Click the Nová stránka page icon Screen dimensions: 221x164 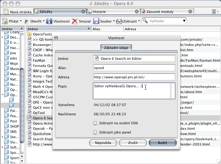6,11
